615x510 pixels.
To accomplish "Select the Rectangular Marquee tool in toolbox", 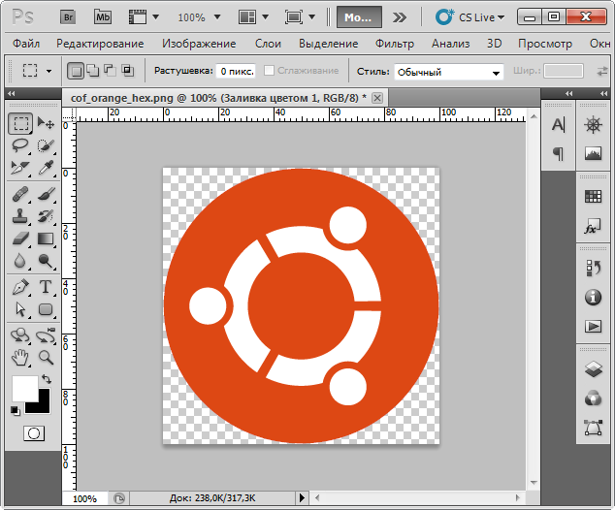I will coord(20,123).
